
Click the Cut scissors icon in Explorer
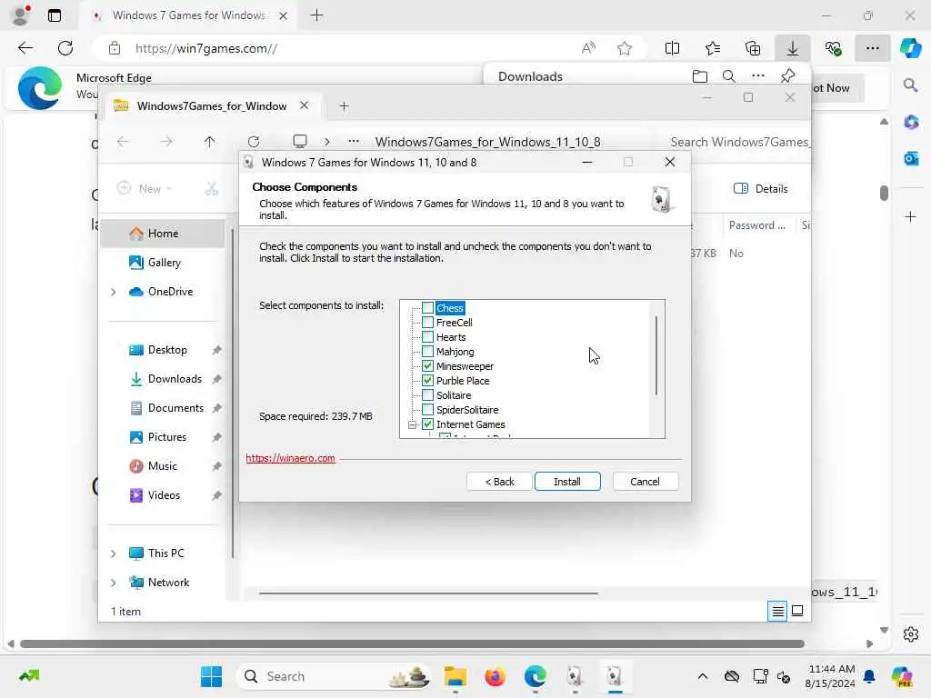(211, 189)
